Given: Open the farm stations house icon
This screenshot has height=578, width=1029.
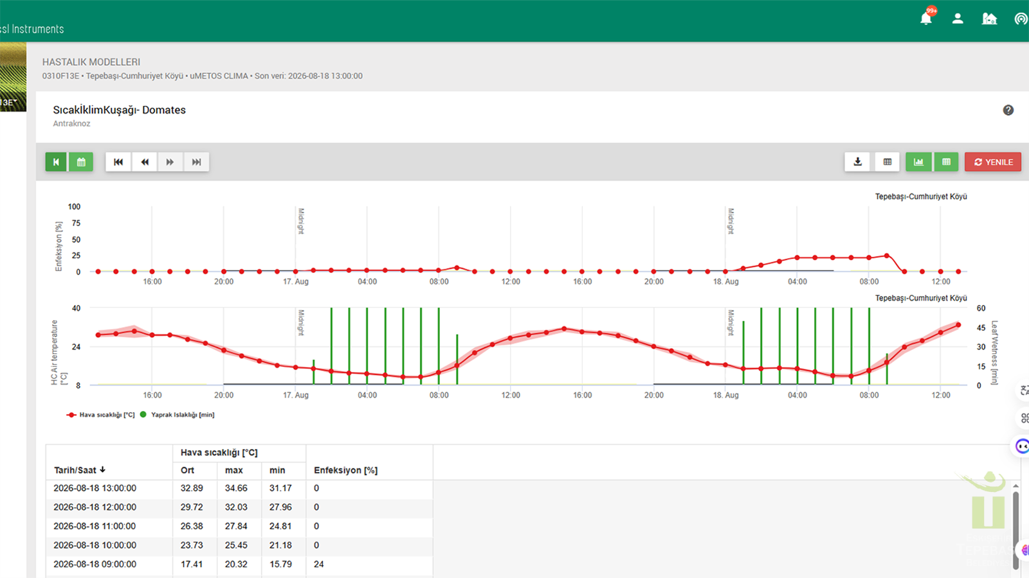Looking at the screenshot, I should (989, 19).
